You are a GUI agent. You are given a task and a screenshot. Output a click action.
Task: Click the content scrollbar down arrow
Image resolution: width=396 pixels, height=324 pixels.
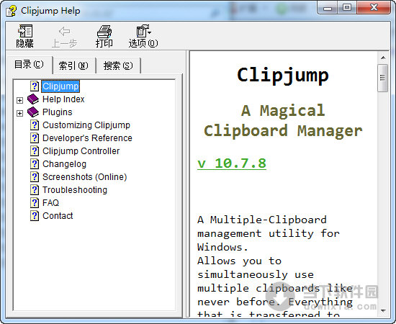point(383,310)
